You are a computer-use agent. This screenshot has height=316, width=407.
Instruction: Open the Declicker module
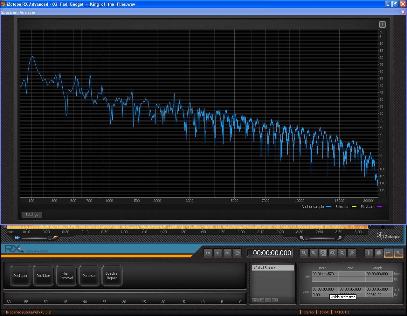pyautogui.click(x=43, y=276)
